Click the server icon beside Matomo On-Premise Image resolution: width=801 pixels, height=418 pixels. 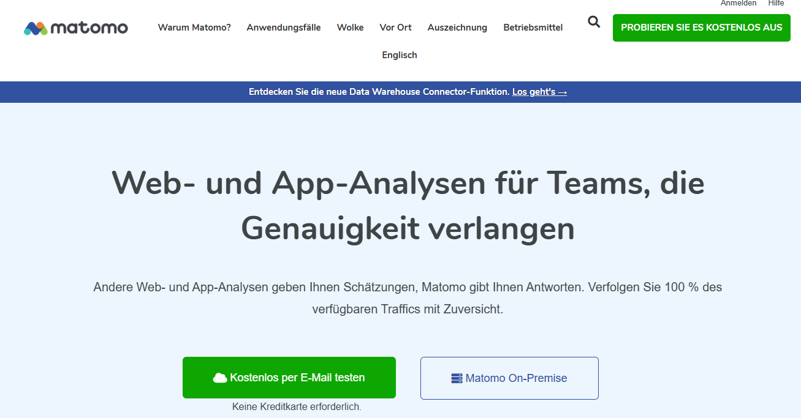click(457, 378)
